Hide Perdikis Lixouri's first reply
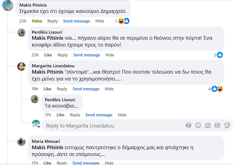 point(110,55)
